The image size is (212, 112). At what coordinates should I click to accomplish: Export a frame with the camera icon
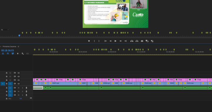click(x=142, y=41)
